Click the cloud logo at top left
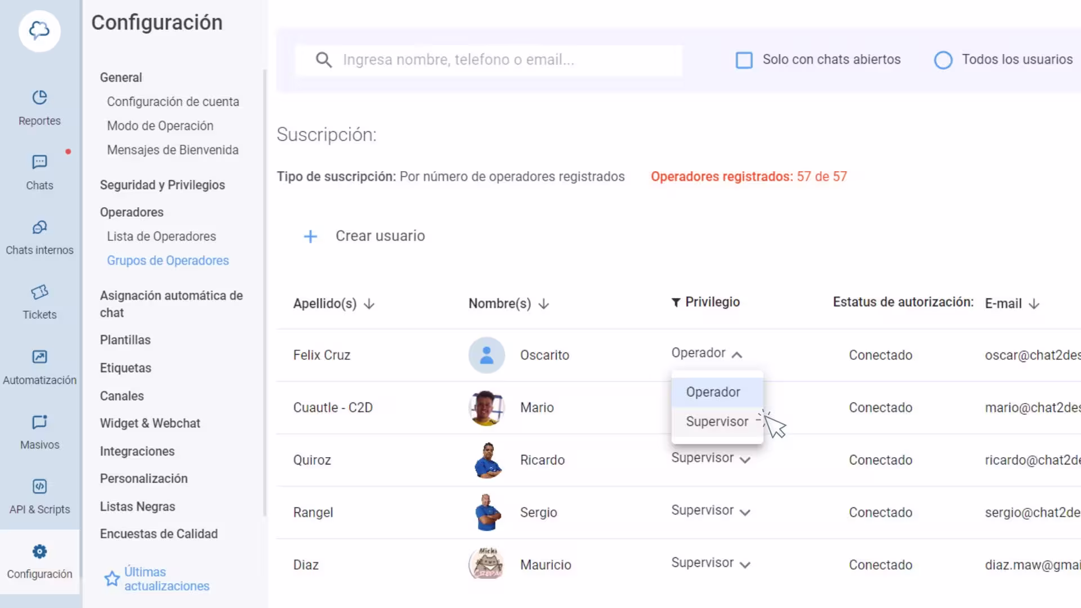 [39, 31]
